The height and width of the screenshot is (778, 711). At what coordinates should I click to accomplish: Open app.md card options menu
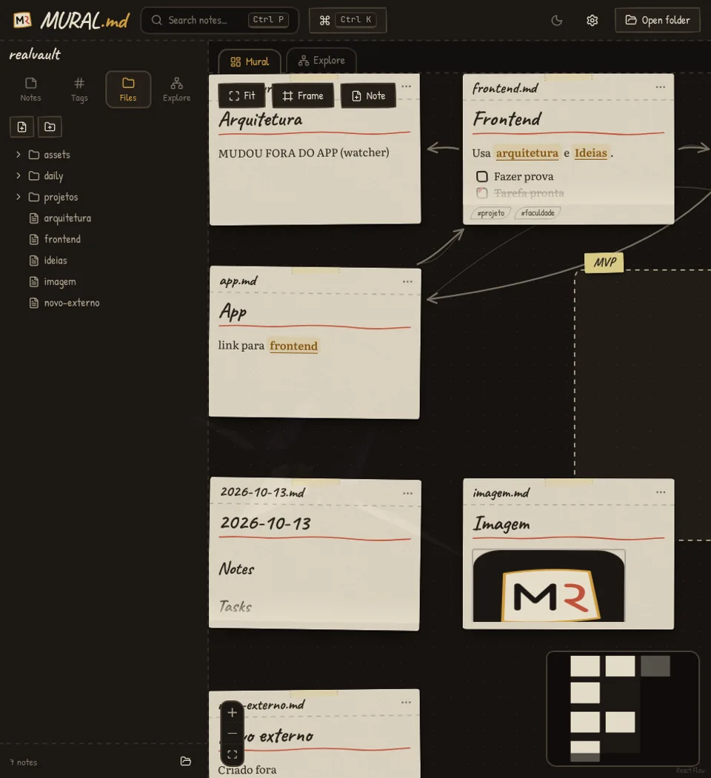click(x=407, y=281)
